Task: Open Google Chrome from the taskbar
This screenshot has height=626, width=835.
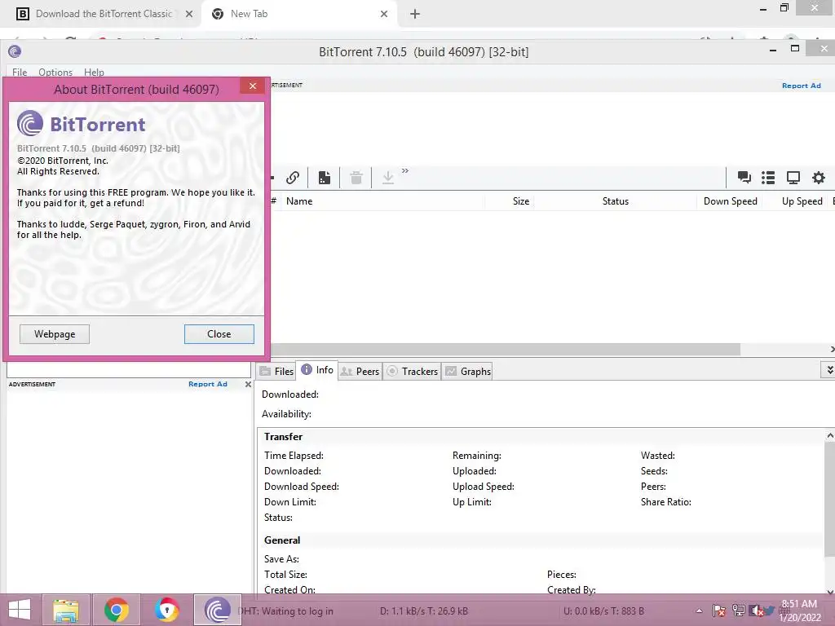Action: click(x=116, y=610)
